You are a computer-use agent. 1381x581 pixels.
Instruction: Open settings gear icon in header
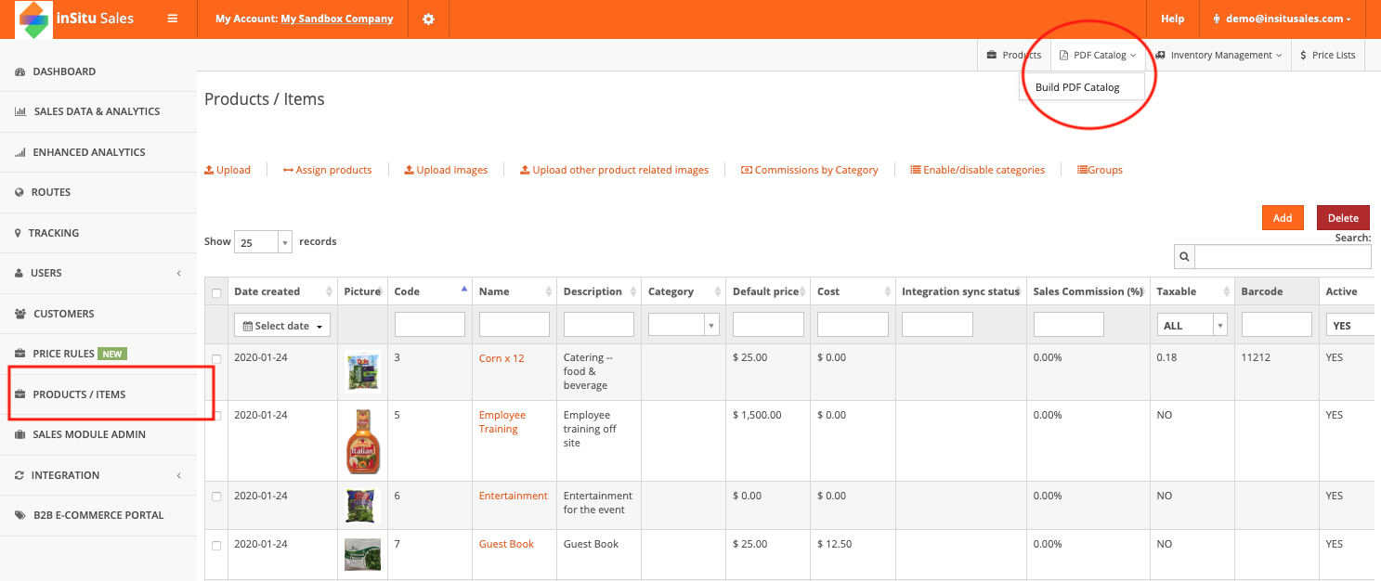pyautogui.click(x=428, y=19)
